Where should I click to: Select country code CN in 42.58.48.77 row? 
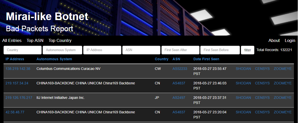point(157,112)
